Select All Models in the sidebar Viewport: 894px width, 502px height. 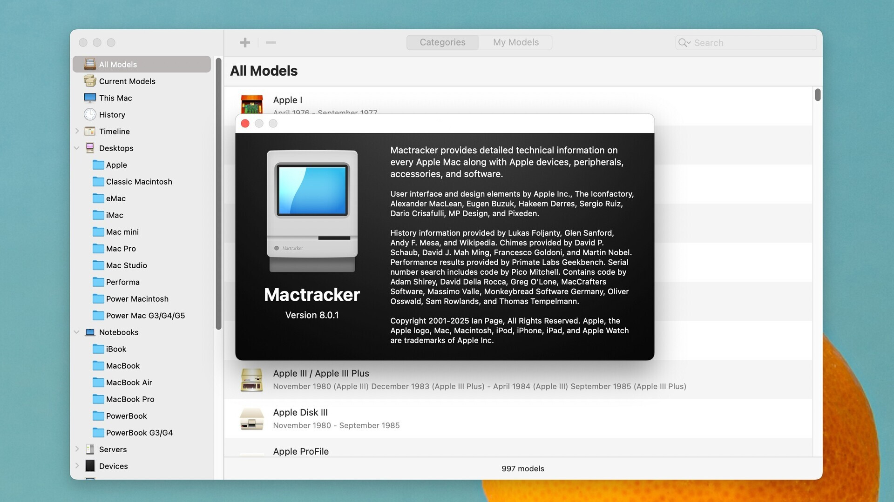[x=142, y=64]
